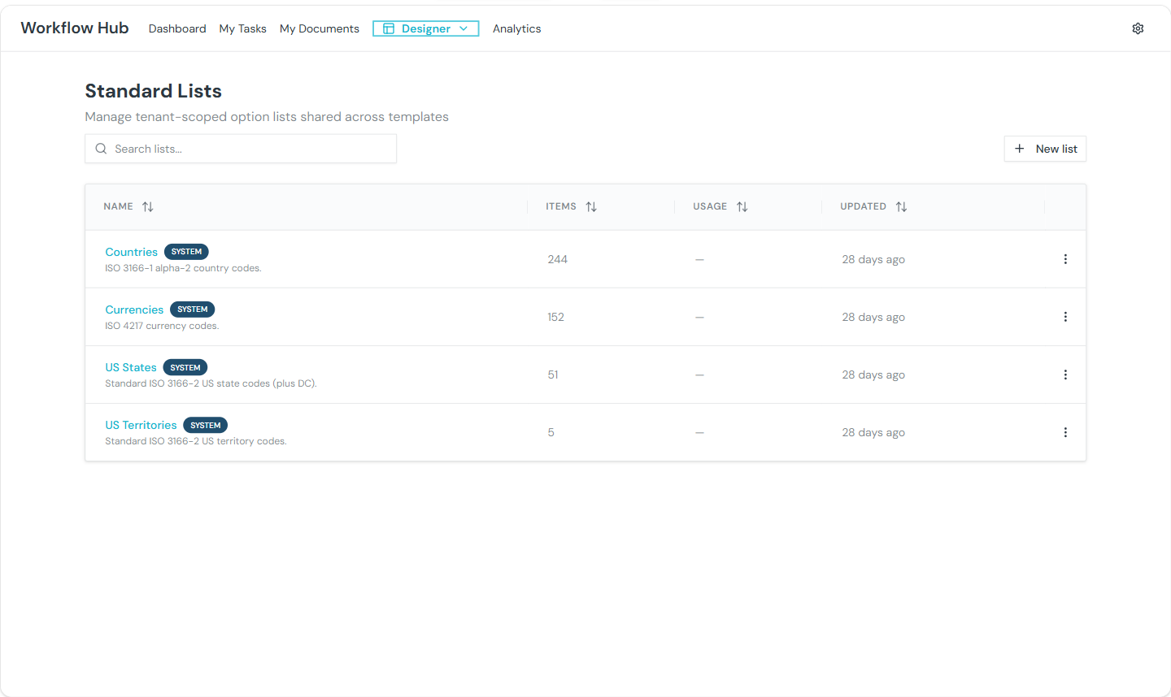
Task: Click the plus icon in New list
Action: tap(1019, 149)
